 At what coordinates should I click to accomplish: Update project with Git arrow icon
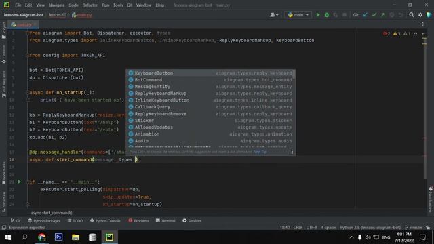coord(366,15)
